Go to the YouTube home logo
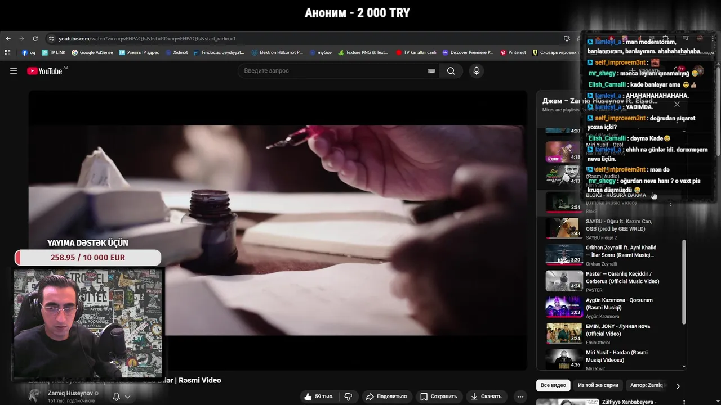This screenshot has height=405, width=721. pyautogui.click(x=44, y=71)
